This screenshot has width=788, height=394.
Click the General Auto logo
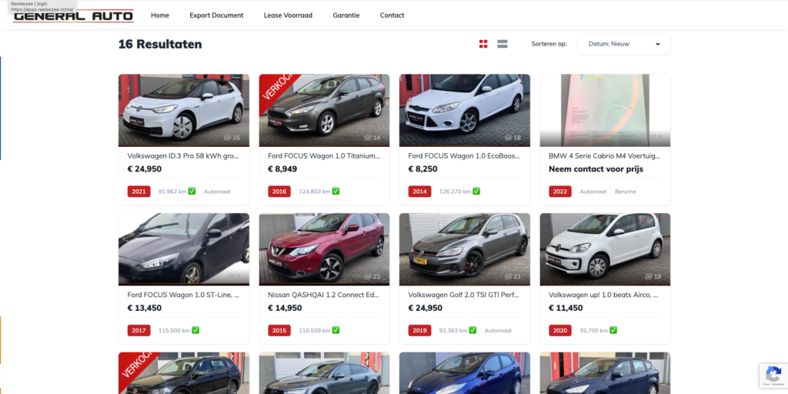pyautogui.click(x=74, y=15)
